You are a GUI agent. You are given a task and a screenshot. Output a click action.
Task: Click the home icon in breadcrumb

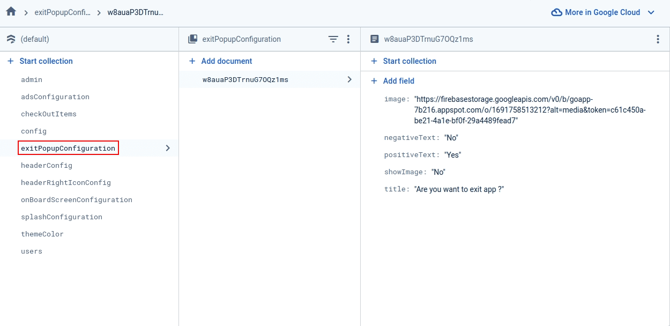11,12
